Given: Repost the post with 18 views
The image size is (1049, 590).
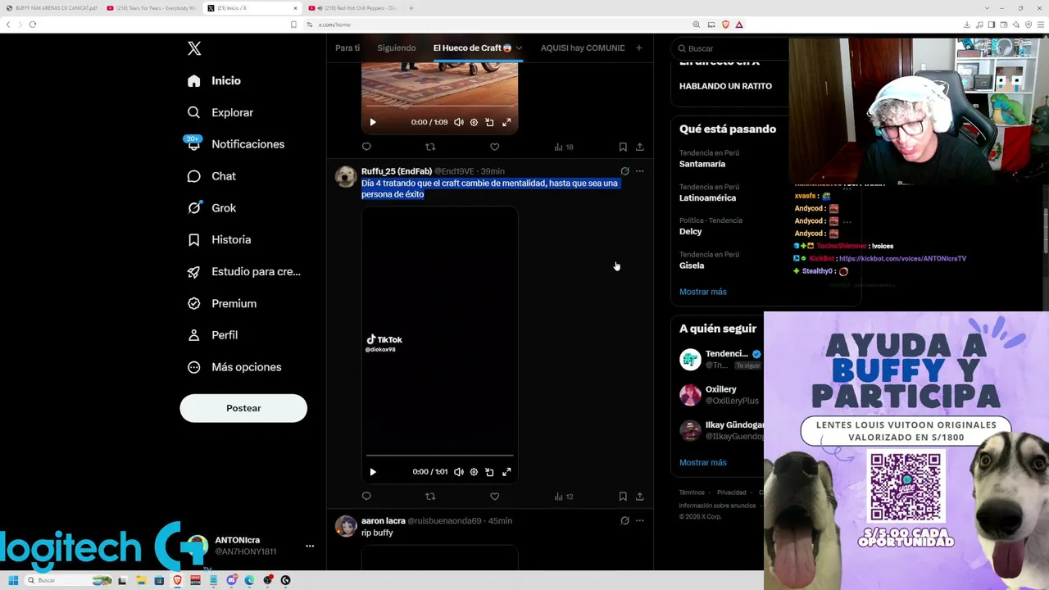Looking at the screenshot, I should (430, 147).
